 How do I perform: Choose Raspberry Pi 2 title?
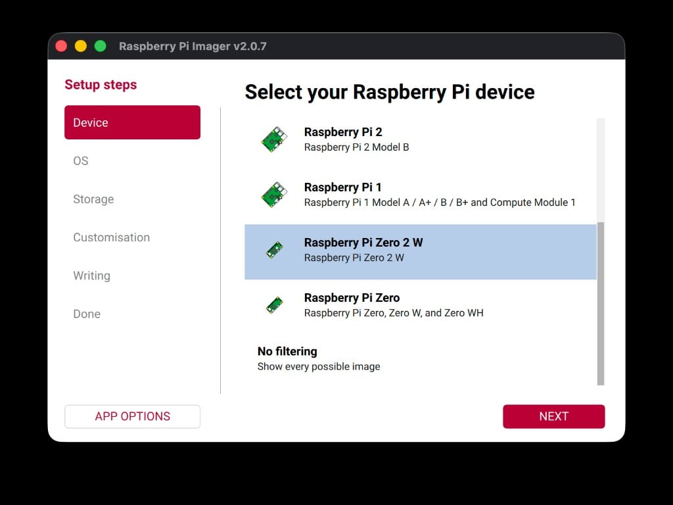[343, 132]
